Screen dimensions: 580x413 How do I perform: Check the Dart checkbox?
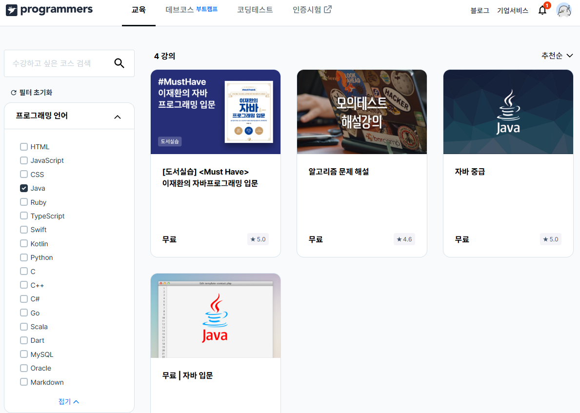(24, 340)
